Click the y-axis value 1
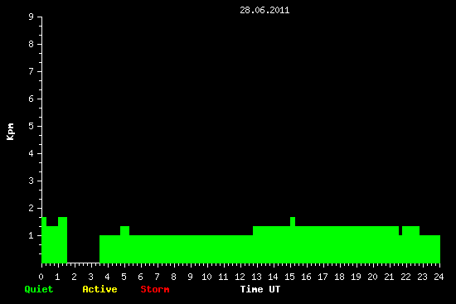456x304 pixels. click(x=32, y=235)
